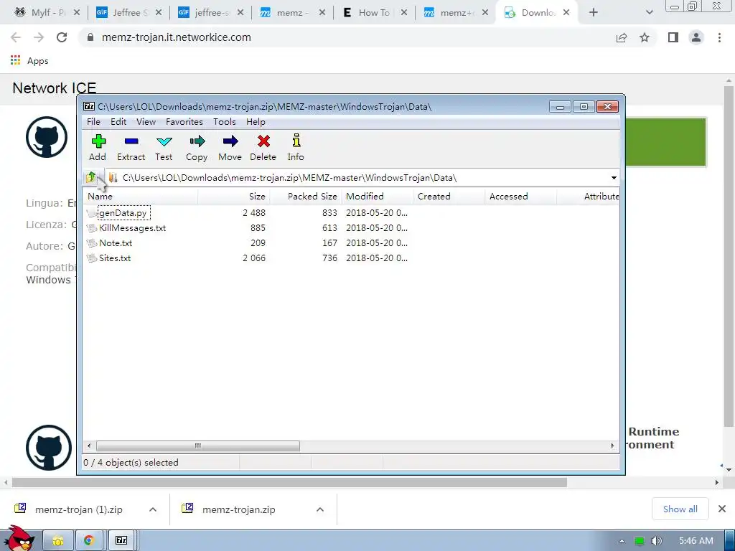Click the share page icon in address bar

point(622,37)
